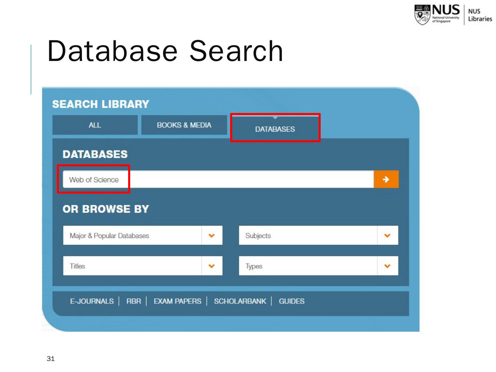
Task: Open the Titles browse dropdown
Action: 143,266
